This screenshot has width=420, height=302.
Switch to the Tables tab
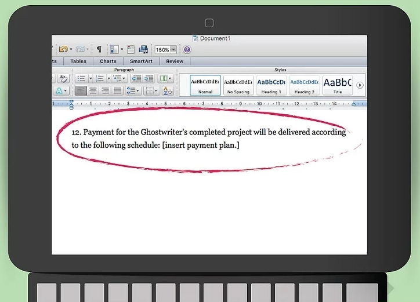[x=78, y=61]
